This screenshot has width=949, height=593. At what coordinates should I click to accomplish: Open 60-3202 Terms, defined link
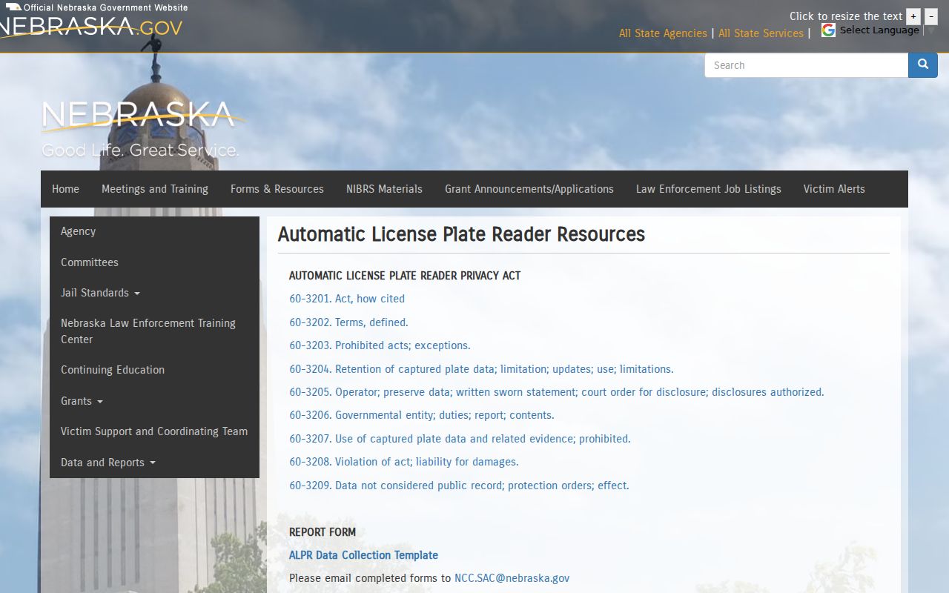(348, 322)
